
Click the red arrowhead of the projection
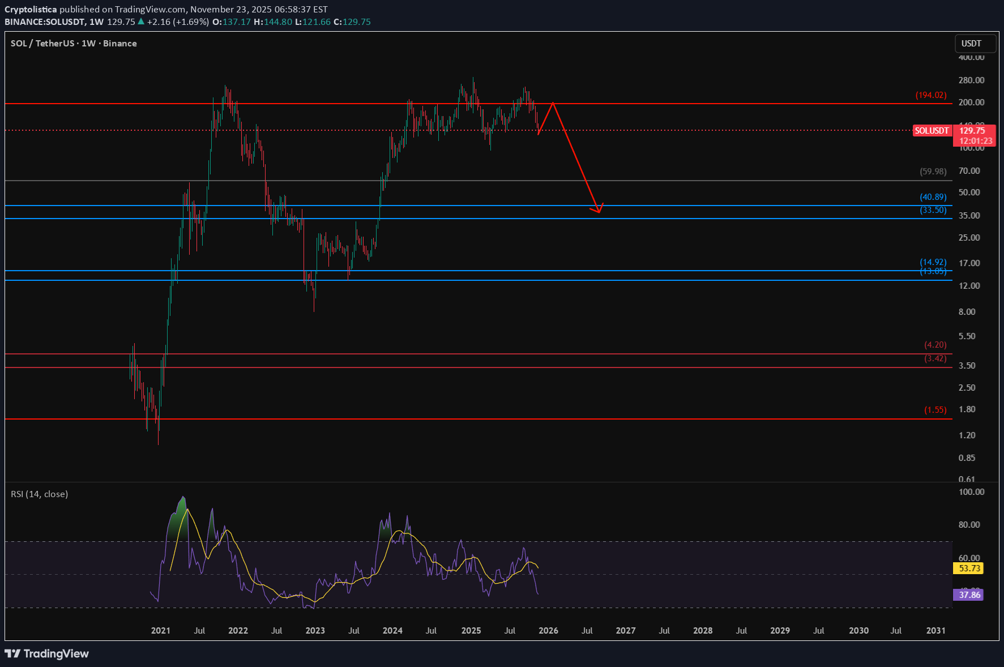click(598, 209)
